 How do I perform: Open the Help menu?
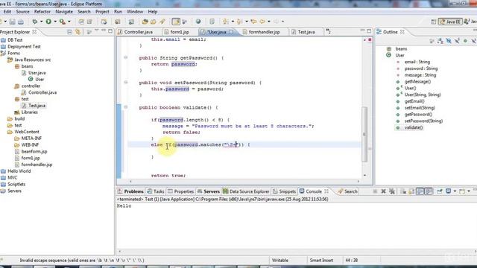(x=152, y=12)
